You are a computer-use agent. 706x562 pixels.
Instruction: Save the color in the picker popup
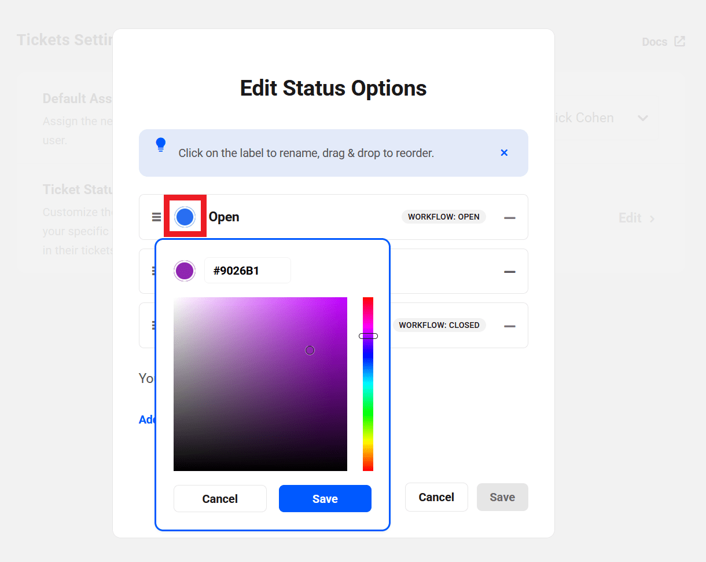[x=325, y=499]
